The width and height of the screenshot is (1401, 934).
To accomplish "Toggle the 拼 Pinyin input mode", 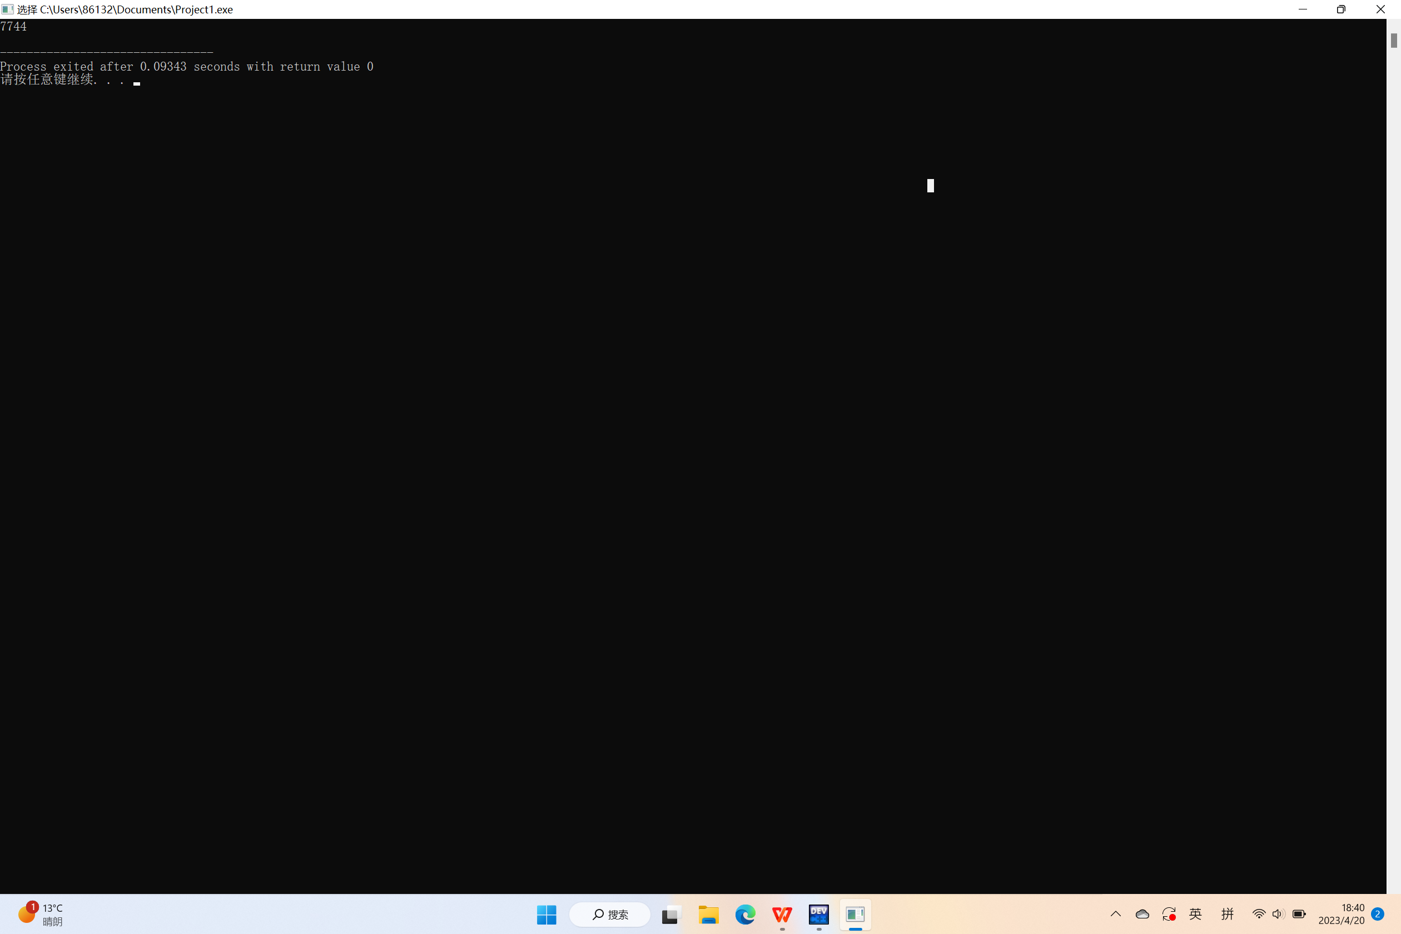I will [1227, 914].
